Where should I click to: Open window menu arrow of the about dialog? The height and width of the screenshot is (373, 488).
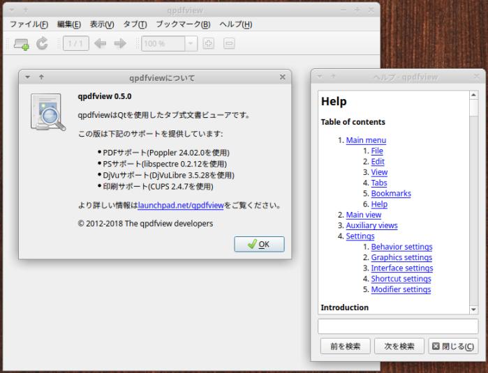28,77
